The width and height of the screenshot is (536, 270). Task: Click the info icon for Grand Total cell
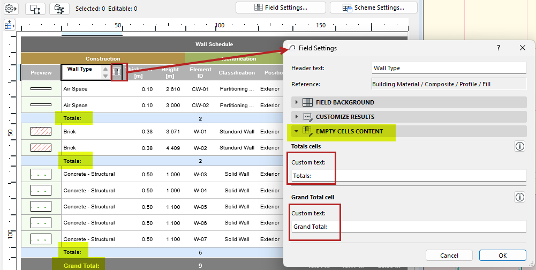pos(519,197)
